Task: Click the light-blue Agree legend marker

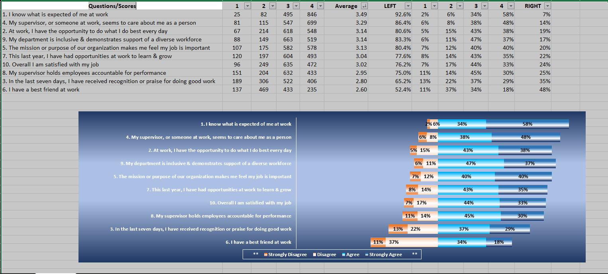Action: tap(343, 254)
